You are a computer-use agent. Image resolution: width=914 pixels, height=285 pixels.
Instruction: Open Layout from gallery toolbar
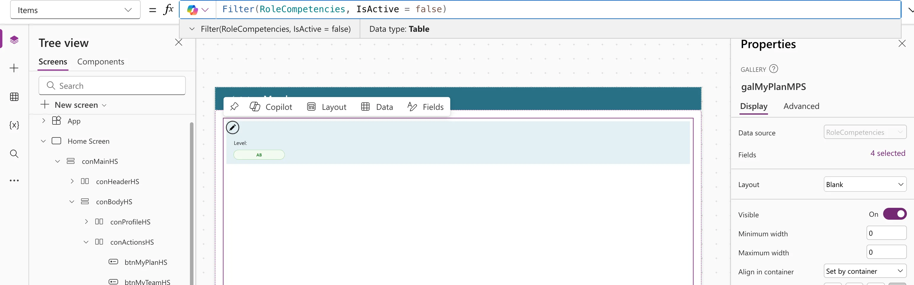tap(327, 107)
